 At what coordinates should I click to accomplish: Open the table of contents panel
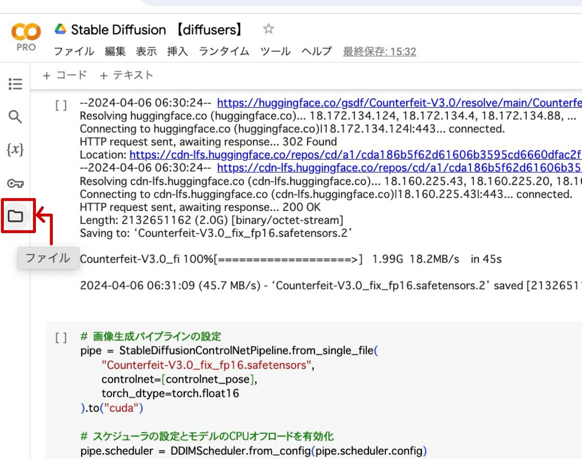click(15, 84)
